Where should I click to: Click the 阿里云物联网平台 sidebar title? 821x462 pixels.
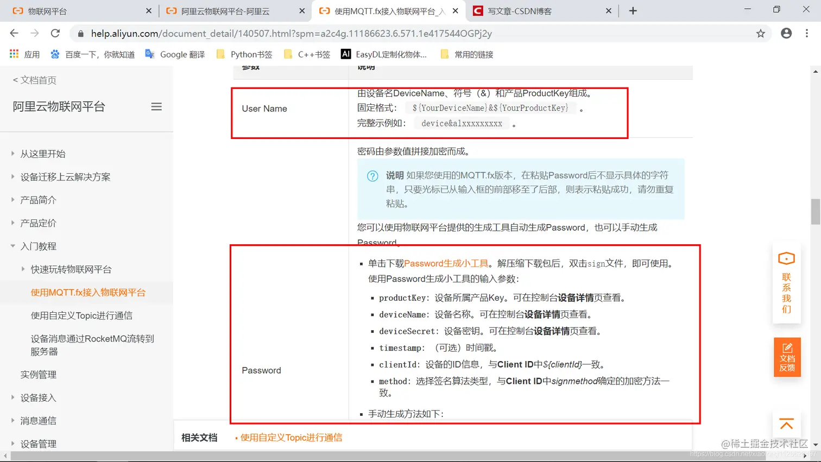coord(59,106)
